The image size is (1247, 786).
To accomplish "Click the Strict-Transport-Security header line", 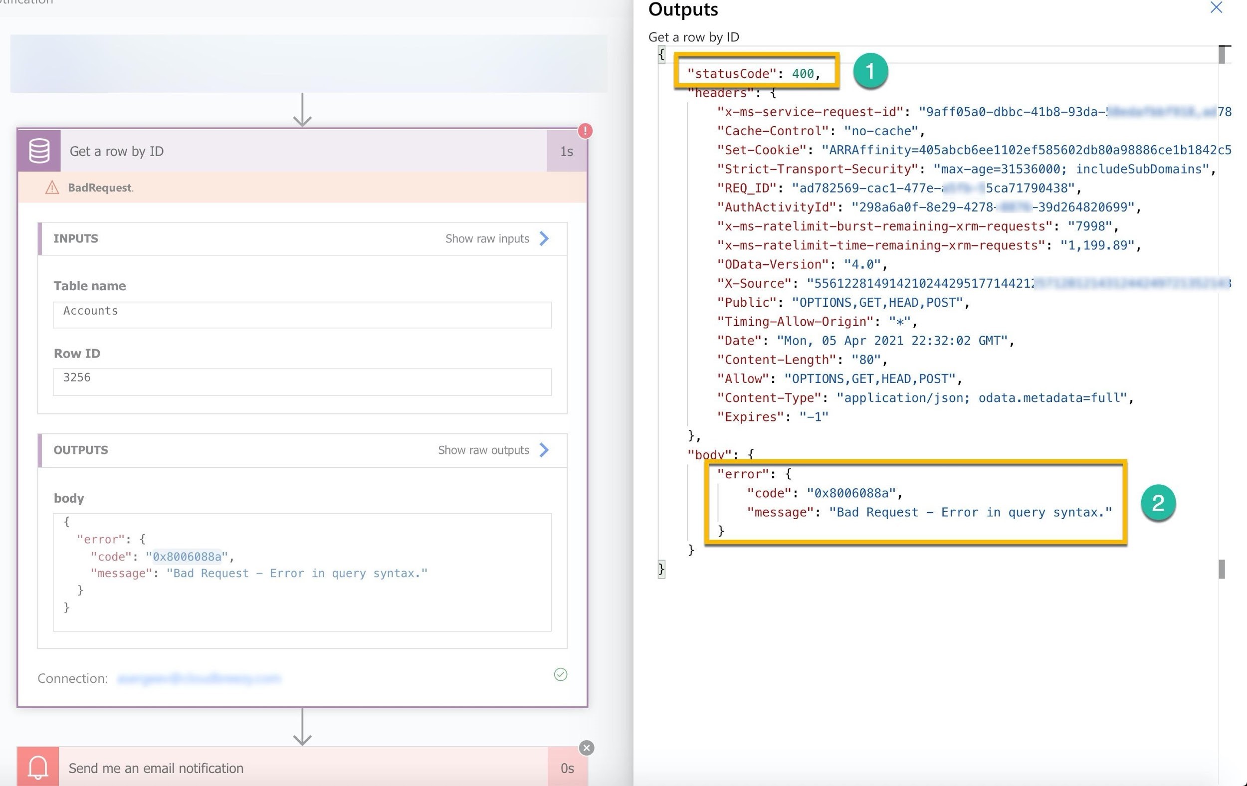I will click(966, 169).
